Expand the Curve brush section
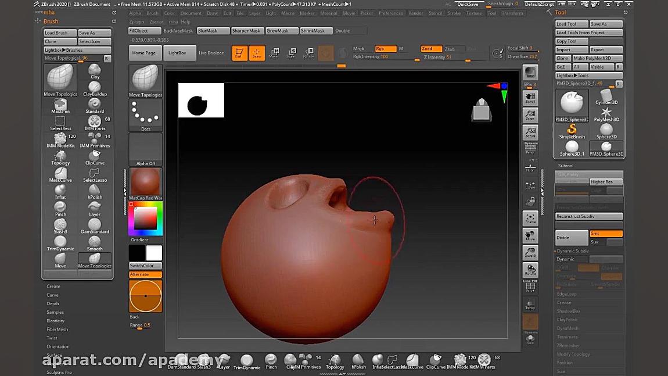The image size is (668, 376). pos(53,295)
